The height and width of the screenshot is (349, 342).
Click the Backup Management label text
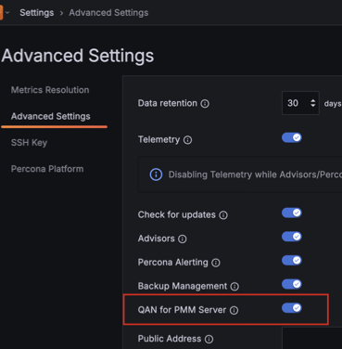[183, 286]
